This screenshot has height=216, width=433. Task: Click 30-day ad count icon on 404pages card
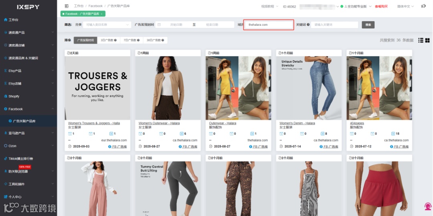coord(393,134)
